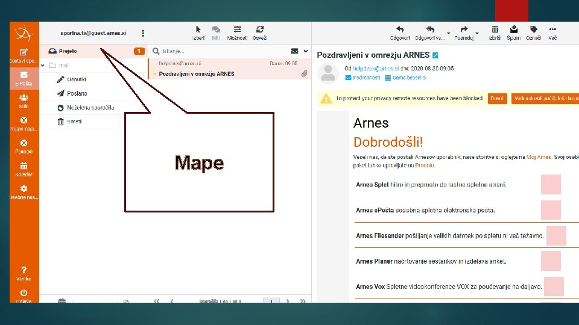Open the Osnutki drafts folder
579x325 pixels.
(77, 79)
